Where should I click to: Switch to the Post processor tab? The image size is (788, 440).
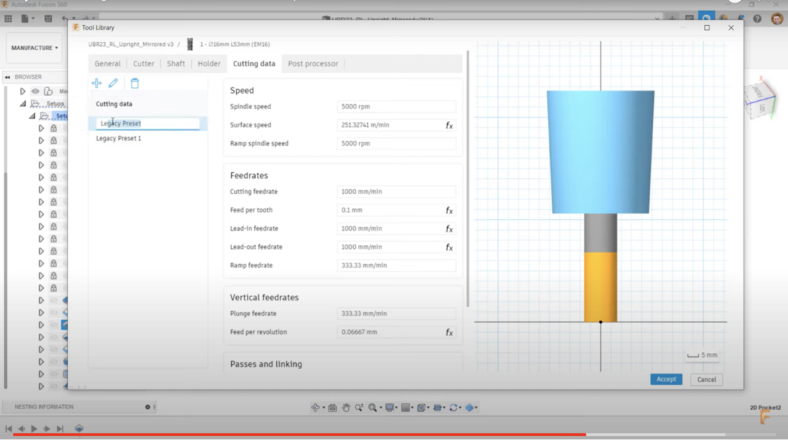click(313, 63)
